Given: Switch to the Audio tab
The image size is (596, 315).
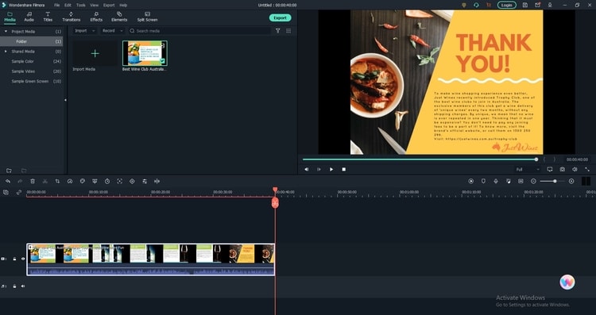Looking at the screenshot, I should (x=29, y=17).
